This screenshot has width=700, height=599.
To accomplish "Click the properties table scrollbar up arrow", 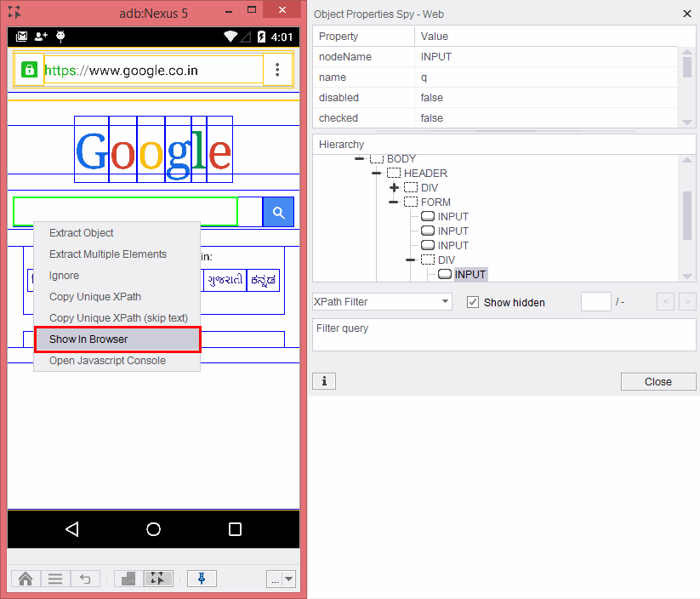I will pos(687,52).
